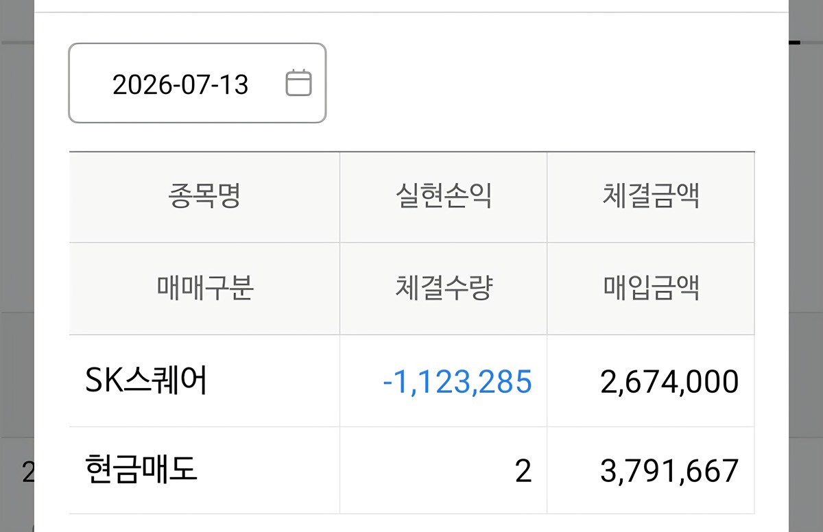Select the 현금매도 trade type cell
Viewport: 823px width, 532px height.
(142, 470)
